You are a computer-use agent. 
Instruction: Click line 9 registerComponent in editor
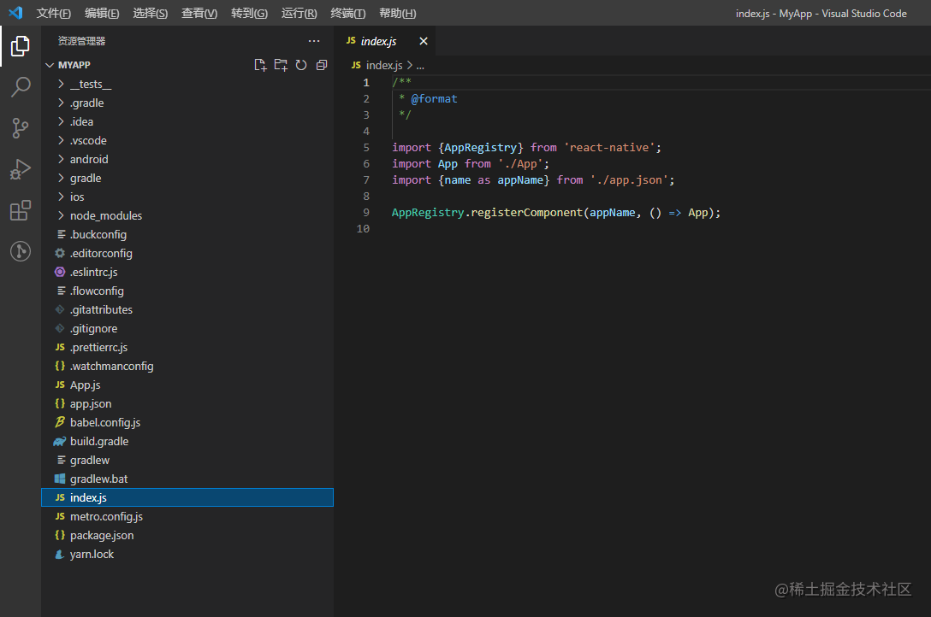(x=526, y=212)
